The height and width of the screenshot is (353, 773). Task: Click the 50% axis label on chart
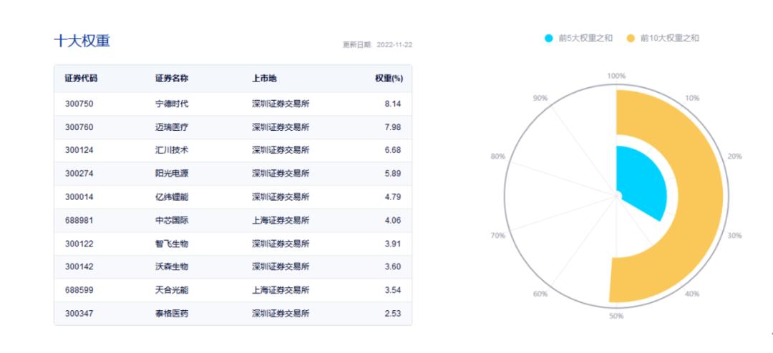(616, 316)
